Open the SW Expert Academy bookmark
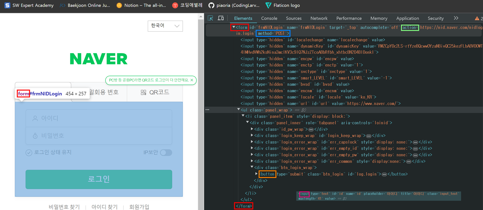 [29, 5]
